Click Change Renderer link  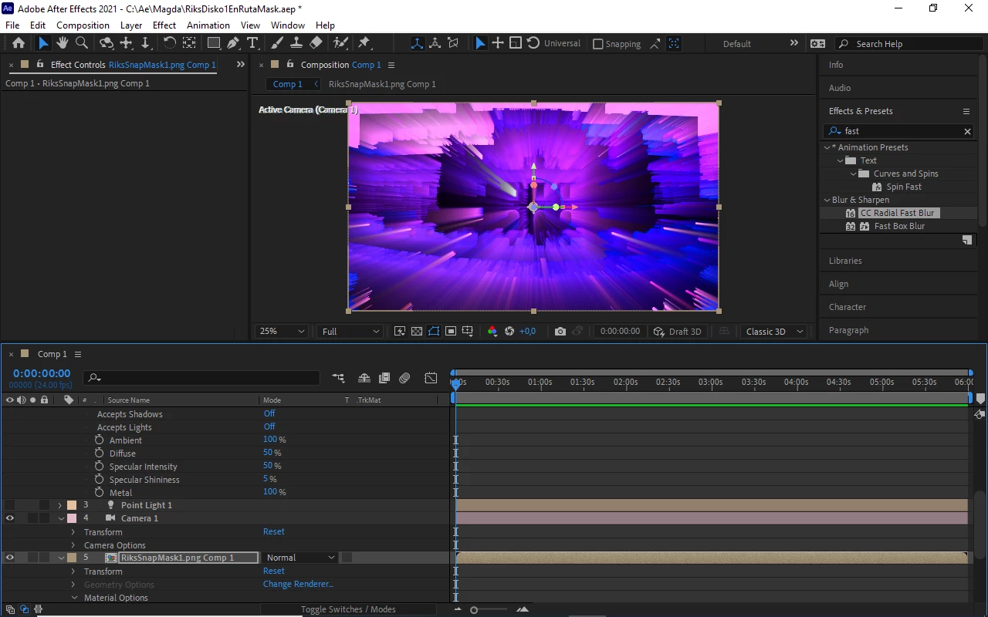click(298, 584)
